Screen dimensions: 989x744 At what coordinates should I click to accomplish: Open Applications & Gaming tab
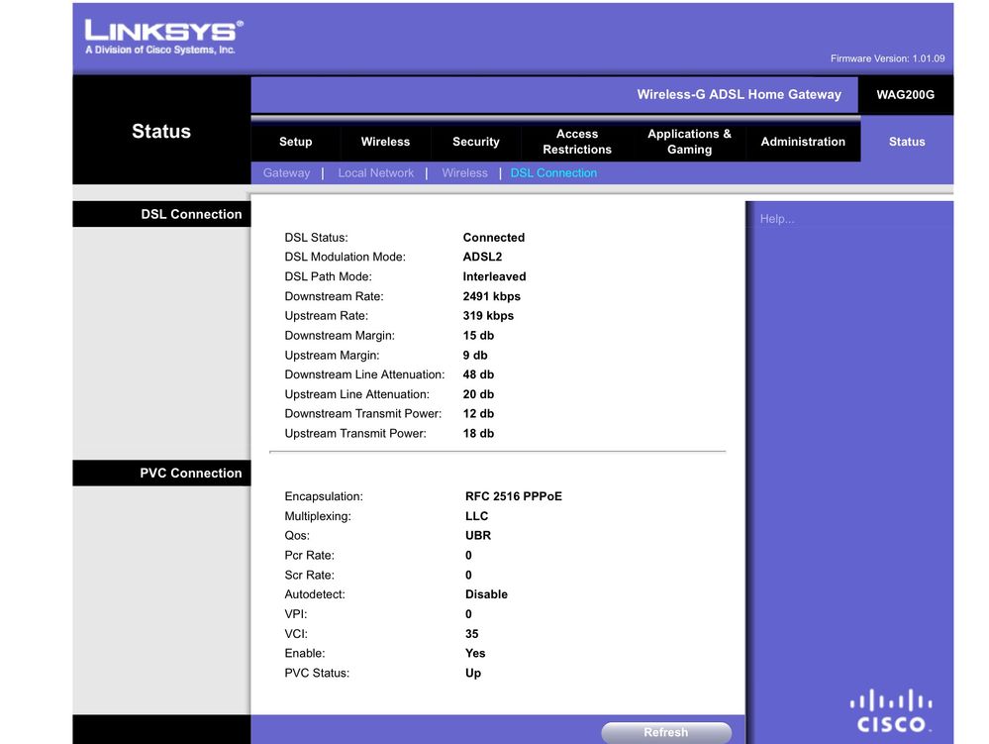click(689, 142)
